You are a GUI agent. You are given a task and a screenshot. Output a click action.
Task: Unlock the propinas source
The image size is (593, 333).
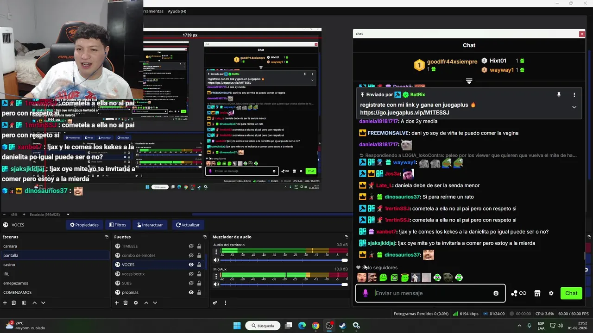(199, 292)
